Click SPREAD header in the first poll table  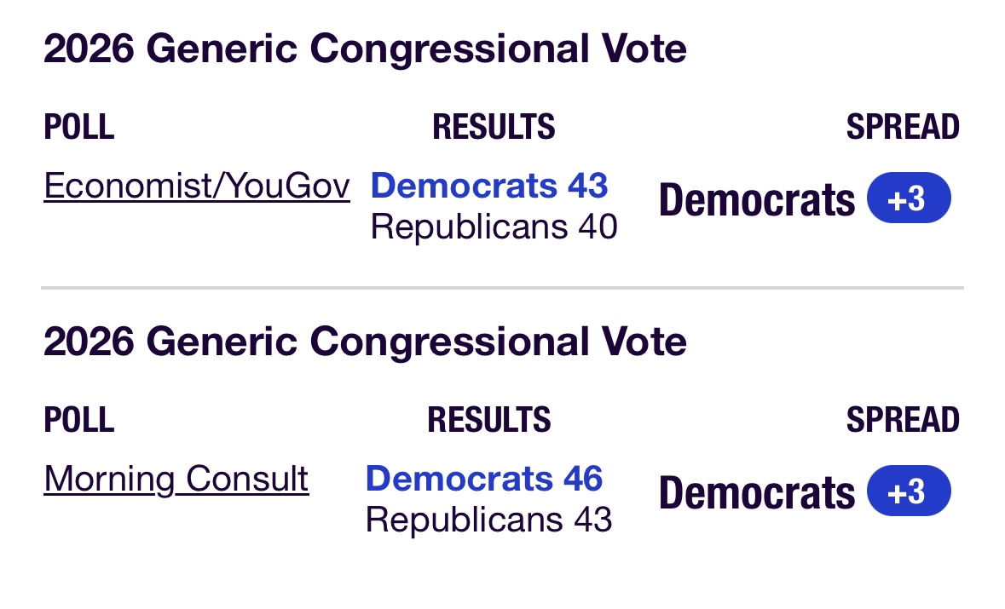click(x=903, y=127)
